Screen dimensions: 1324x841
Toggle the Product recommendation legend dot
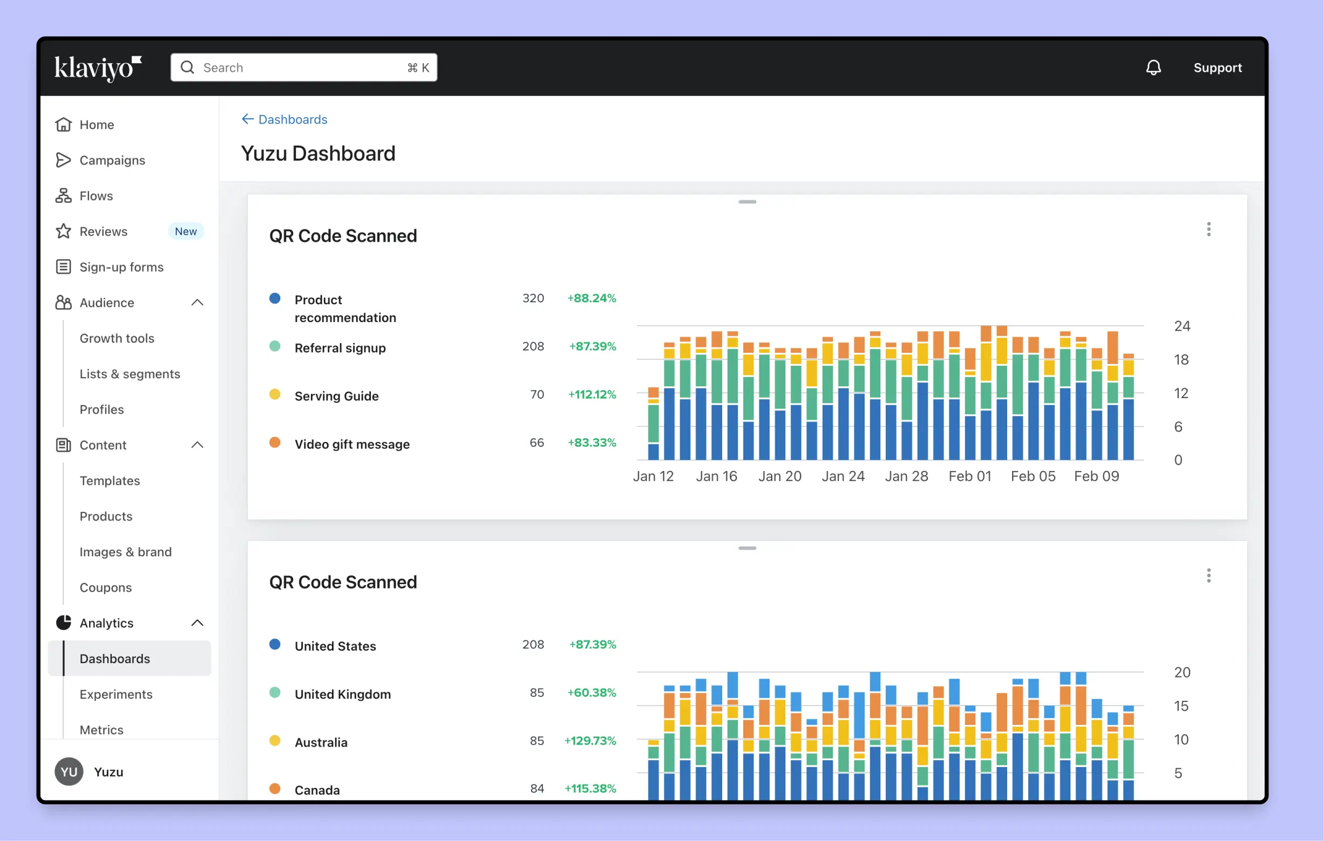coord(275,298)
